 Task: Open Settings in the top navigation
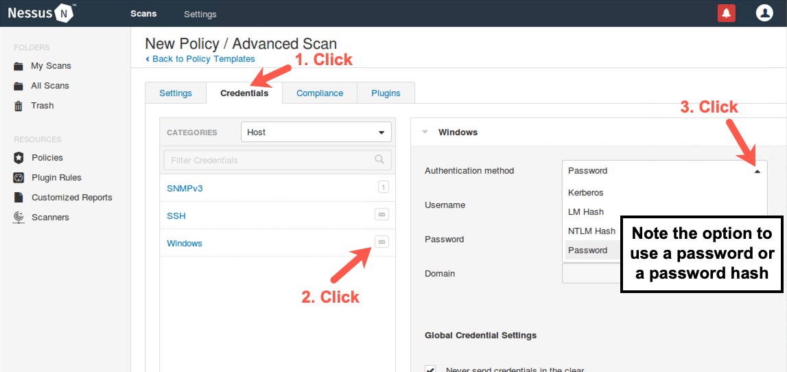[x=200, y=14]
